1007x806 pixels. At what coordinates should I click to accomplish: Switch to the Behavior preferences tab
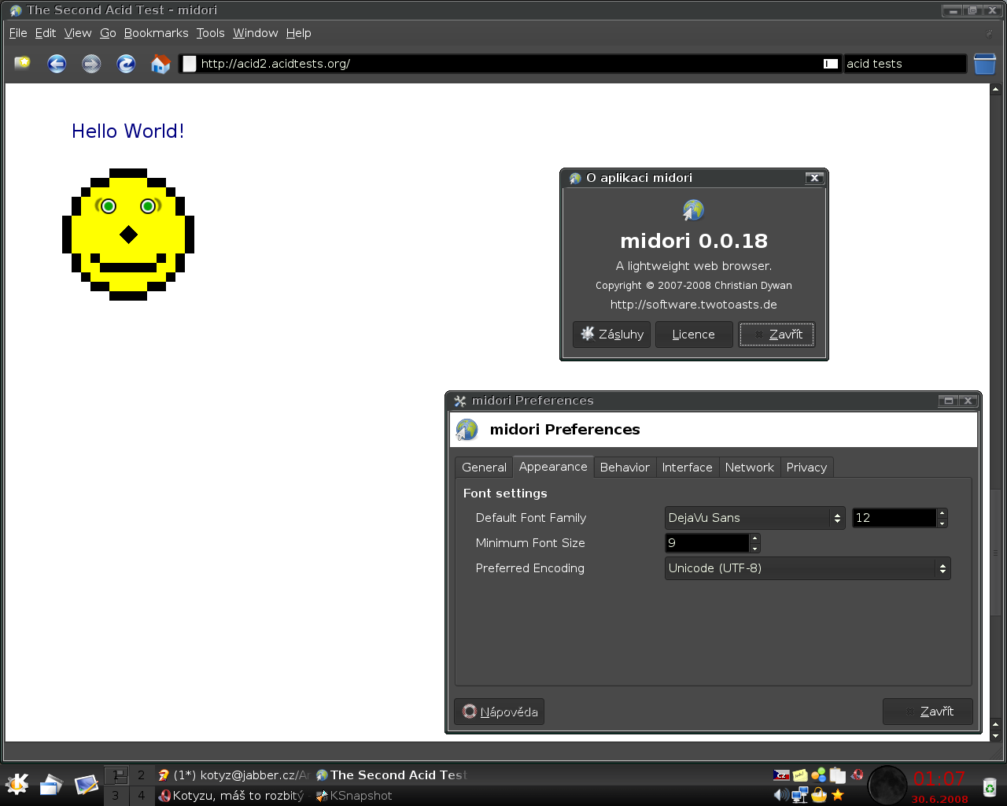pyautogui.click(x=625, y=468)
